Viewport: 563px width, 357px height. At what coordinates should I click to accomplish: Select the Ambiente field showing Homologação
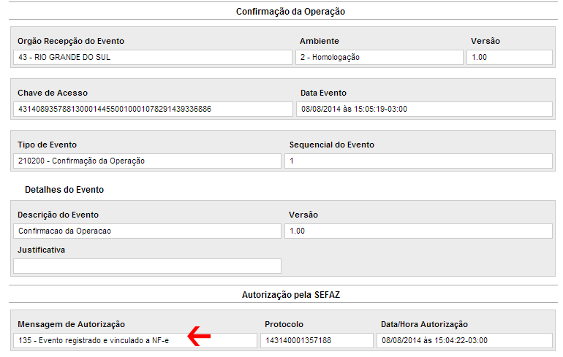[x=379, y=57]
